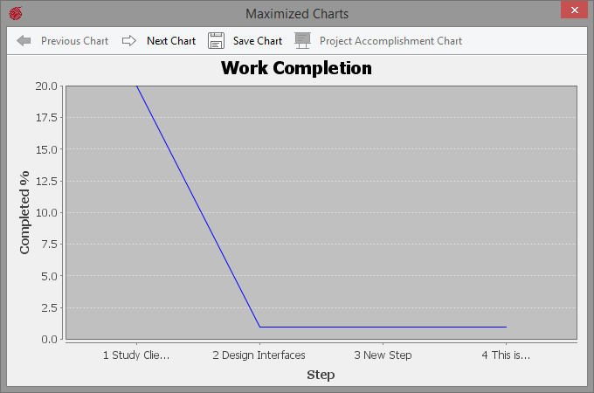This screenshot has height=393, width=594.
Task: Close the Maximized Charts window
Action: click(574, 10)
